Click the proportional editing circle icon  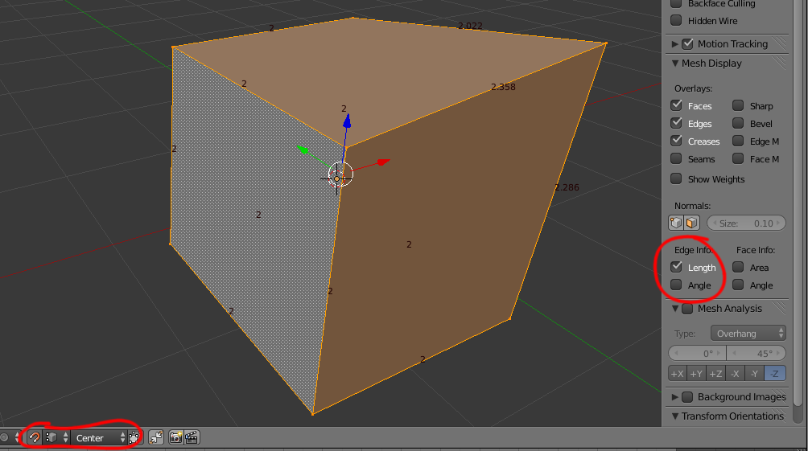(4, 437)
